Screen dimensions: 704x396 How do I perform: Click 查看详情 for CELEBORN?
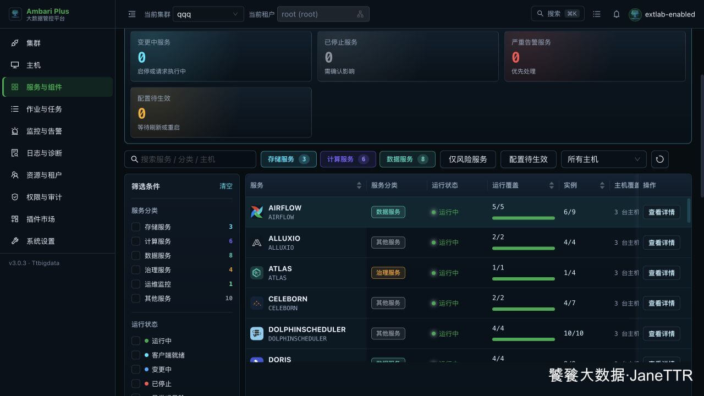pos(662,303)
